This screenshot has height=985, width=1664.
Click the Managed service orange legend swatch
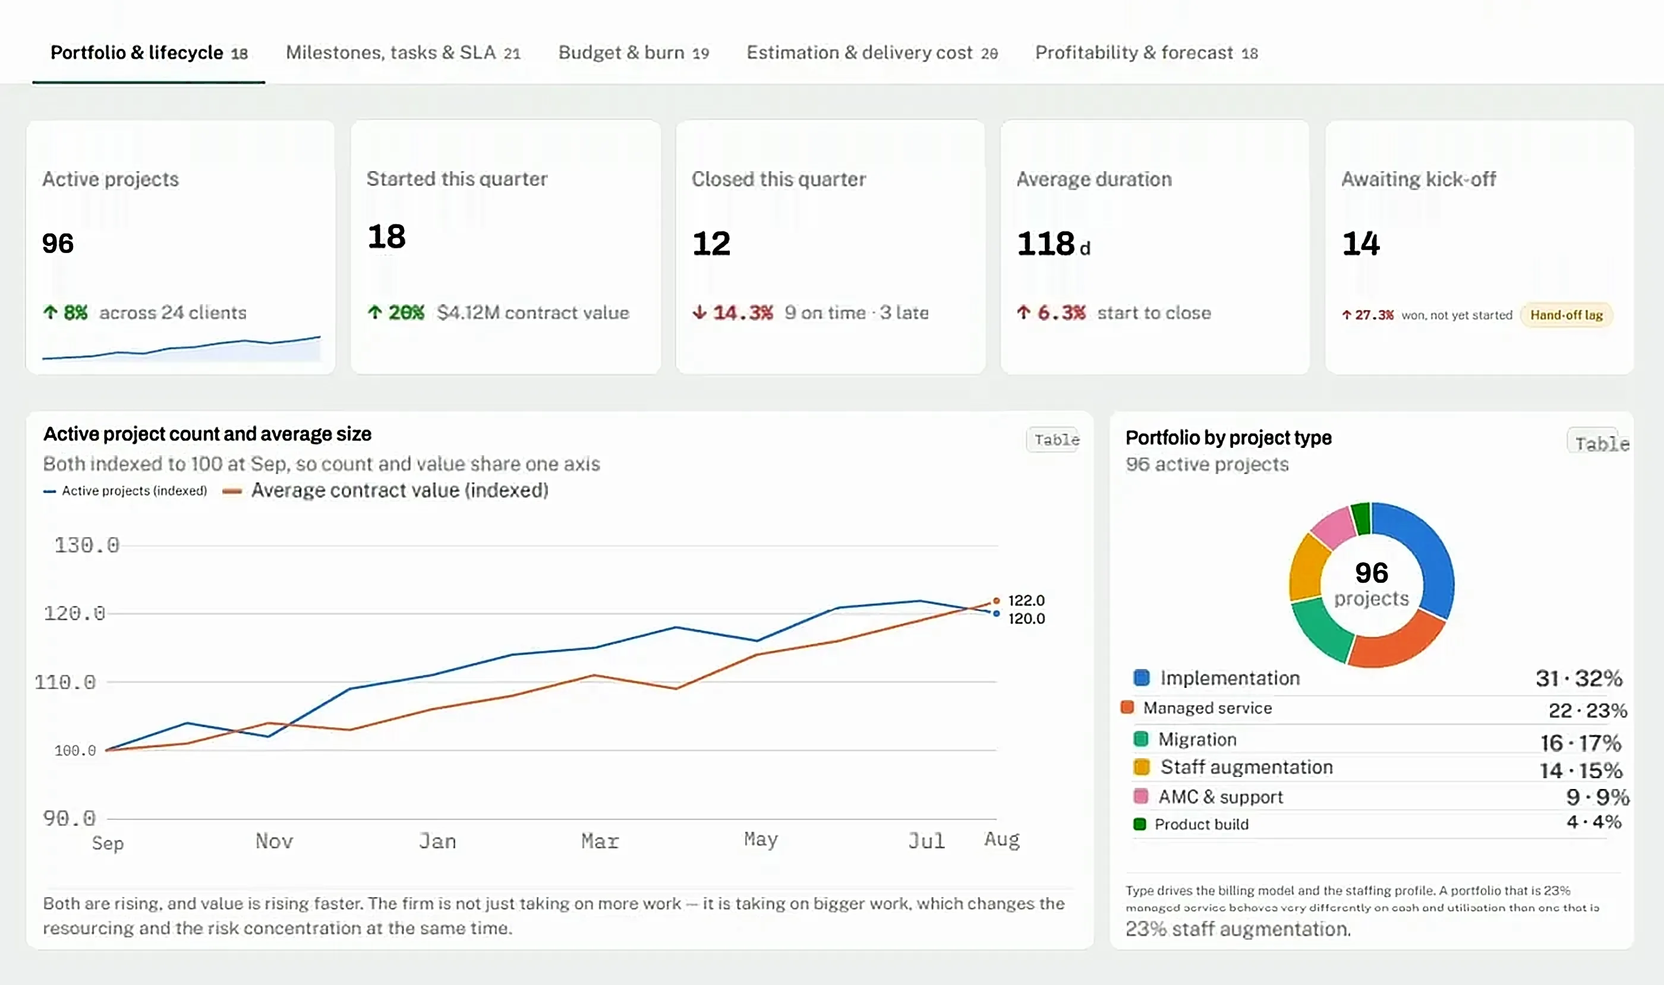pos(1127,708)
